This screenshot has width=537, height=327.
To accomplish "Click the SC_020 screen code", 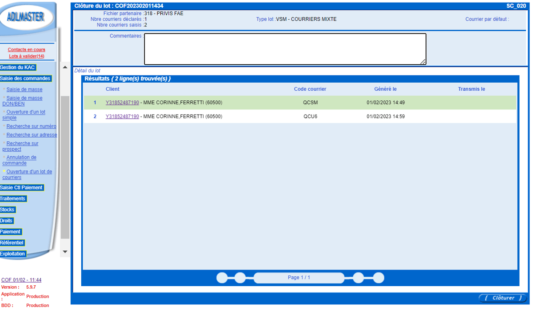I will tap(516, 6).
